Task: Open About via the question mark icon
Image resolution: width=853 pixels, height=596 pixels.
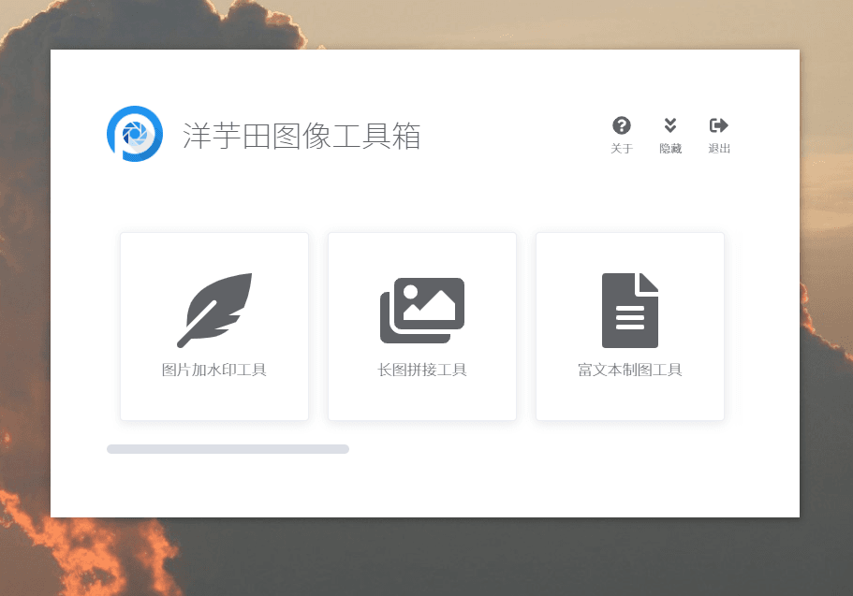Action: point(621,125)
